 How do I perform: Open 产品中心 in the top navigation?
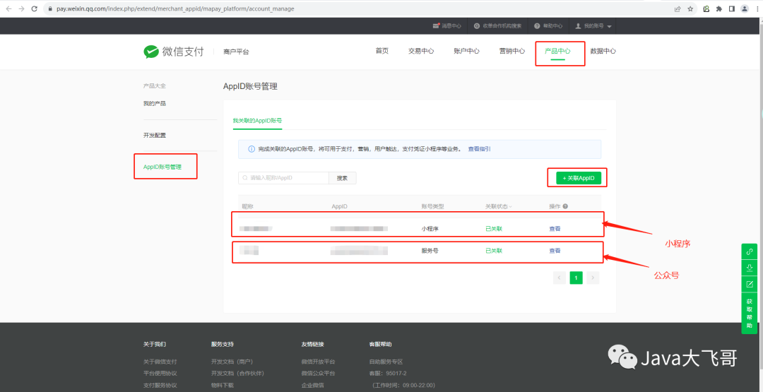point(557,51)
